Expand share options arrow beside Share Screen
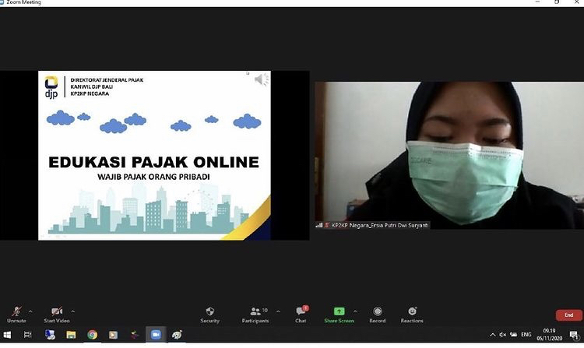 [x=356, y=310]
